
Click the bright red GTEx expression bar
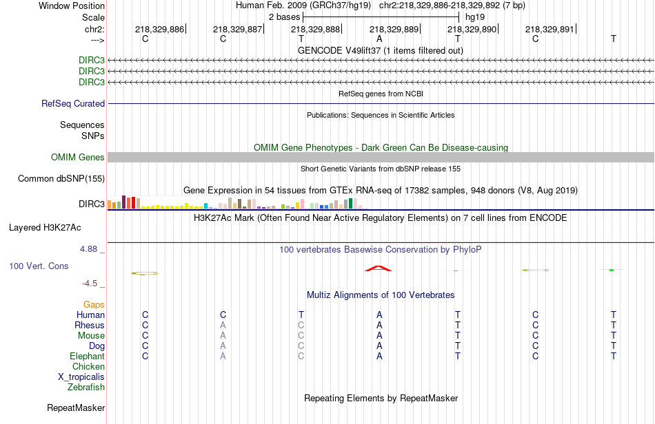[133, 202]
